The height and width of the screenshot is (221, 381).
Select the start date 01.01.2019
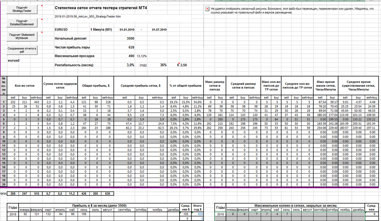(x=127, y=30)
